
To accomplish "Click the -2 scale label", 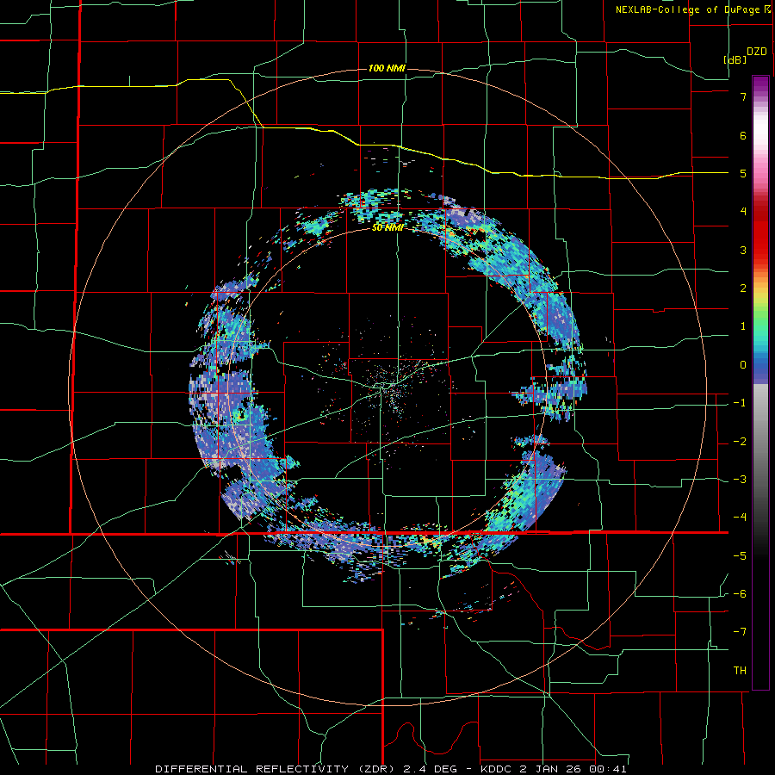I will click(x=740, y=442).
